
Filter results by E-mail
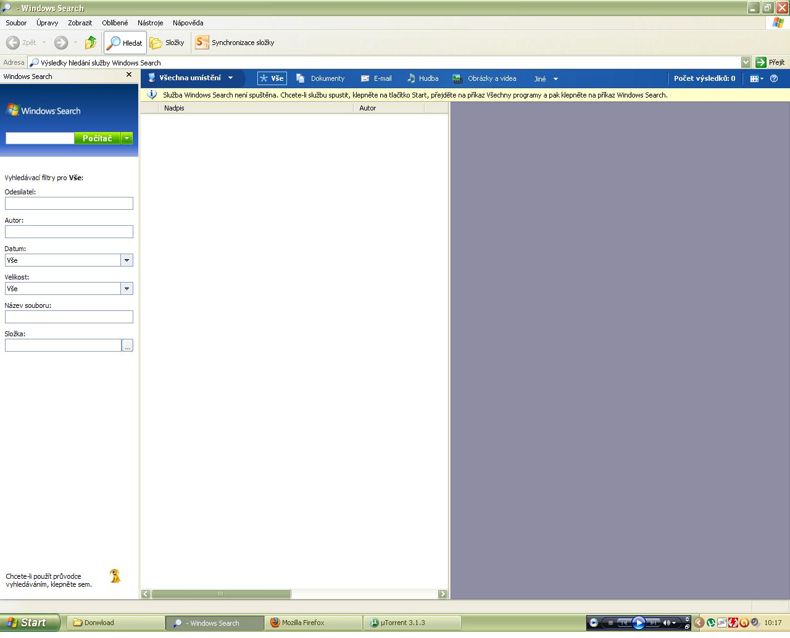(x=376, y=78)
